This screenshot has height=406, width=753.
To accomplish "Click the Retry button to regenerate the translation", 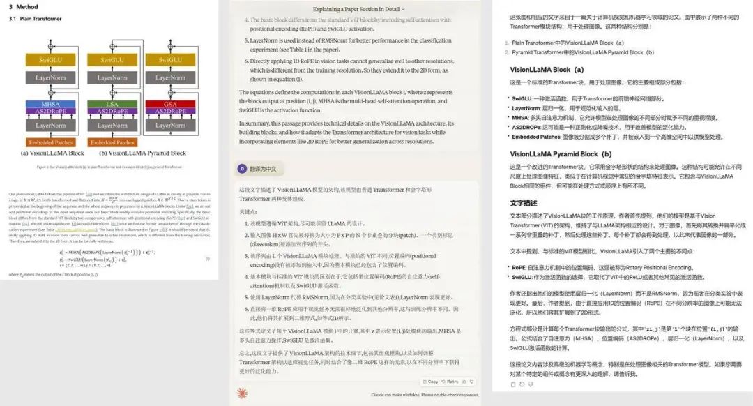I will click(x=452, y=382).
